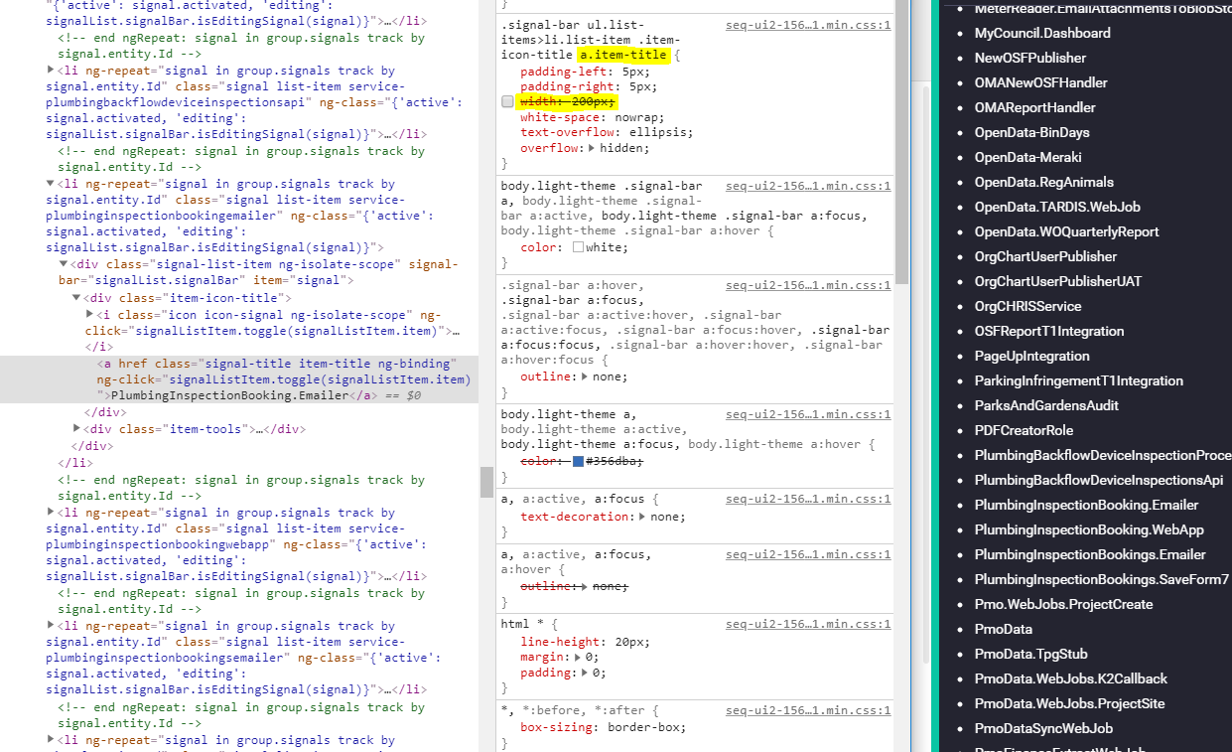Select MyCouncil.Dashboard in the right list
Image resolution: width=1232 pixels, height=752 pixels.
tap(1042, 33)
